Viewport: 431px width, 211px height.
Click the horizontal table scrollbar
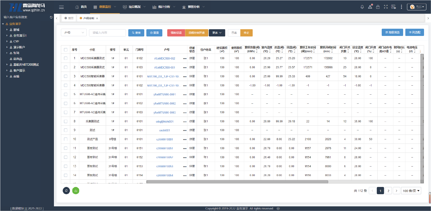(x=237, y=182)
